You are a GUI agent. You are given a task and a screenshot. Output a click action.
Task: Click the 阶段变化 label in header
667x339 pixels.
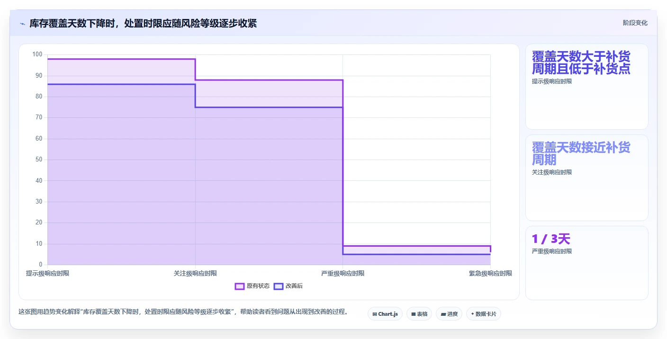click(x=635, y=23)
